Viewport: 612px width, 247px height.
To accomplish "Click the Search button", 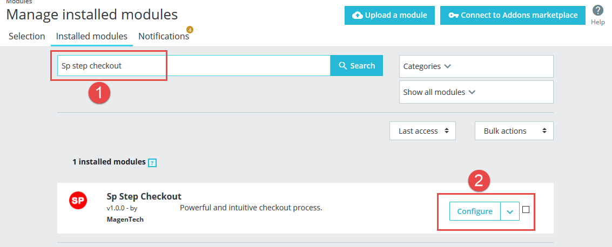I will point(357,66).
